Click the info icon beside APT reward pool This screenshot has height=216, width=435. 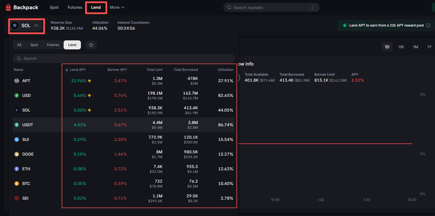428,25
